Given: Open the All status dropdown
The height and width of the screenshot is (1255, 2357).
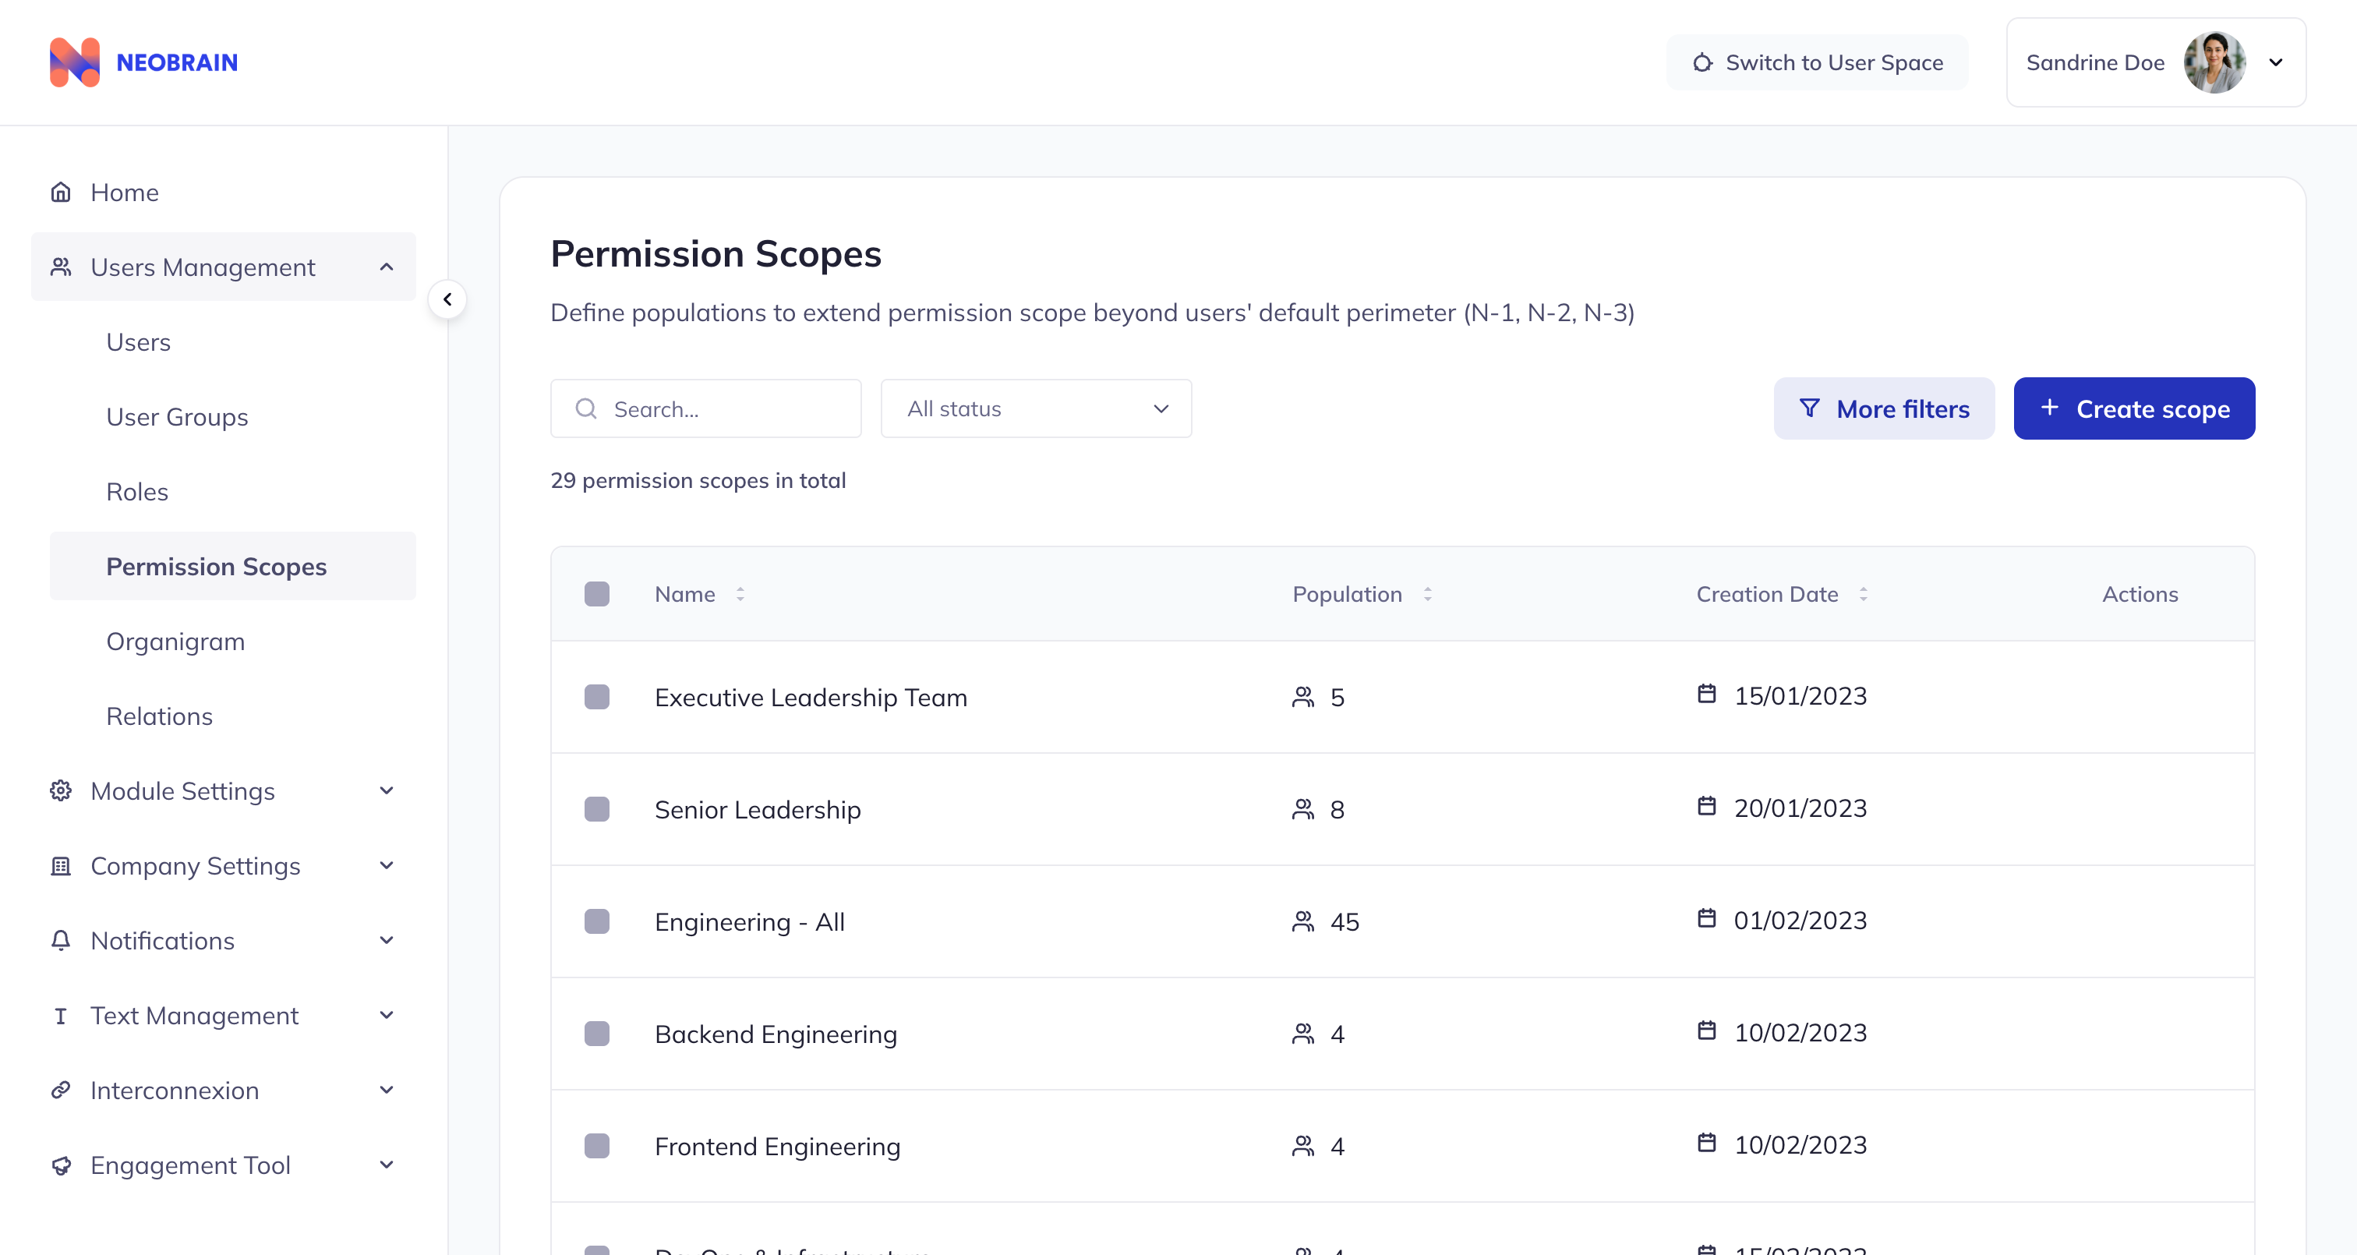Looking at the screenshot, I should 1035,408.
